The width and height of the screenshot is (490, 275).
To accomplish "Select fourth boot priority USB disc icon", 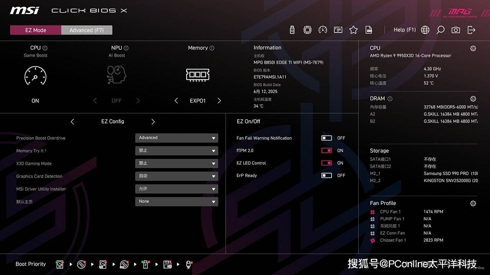I will [125, 264].
